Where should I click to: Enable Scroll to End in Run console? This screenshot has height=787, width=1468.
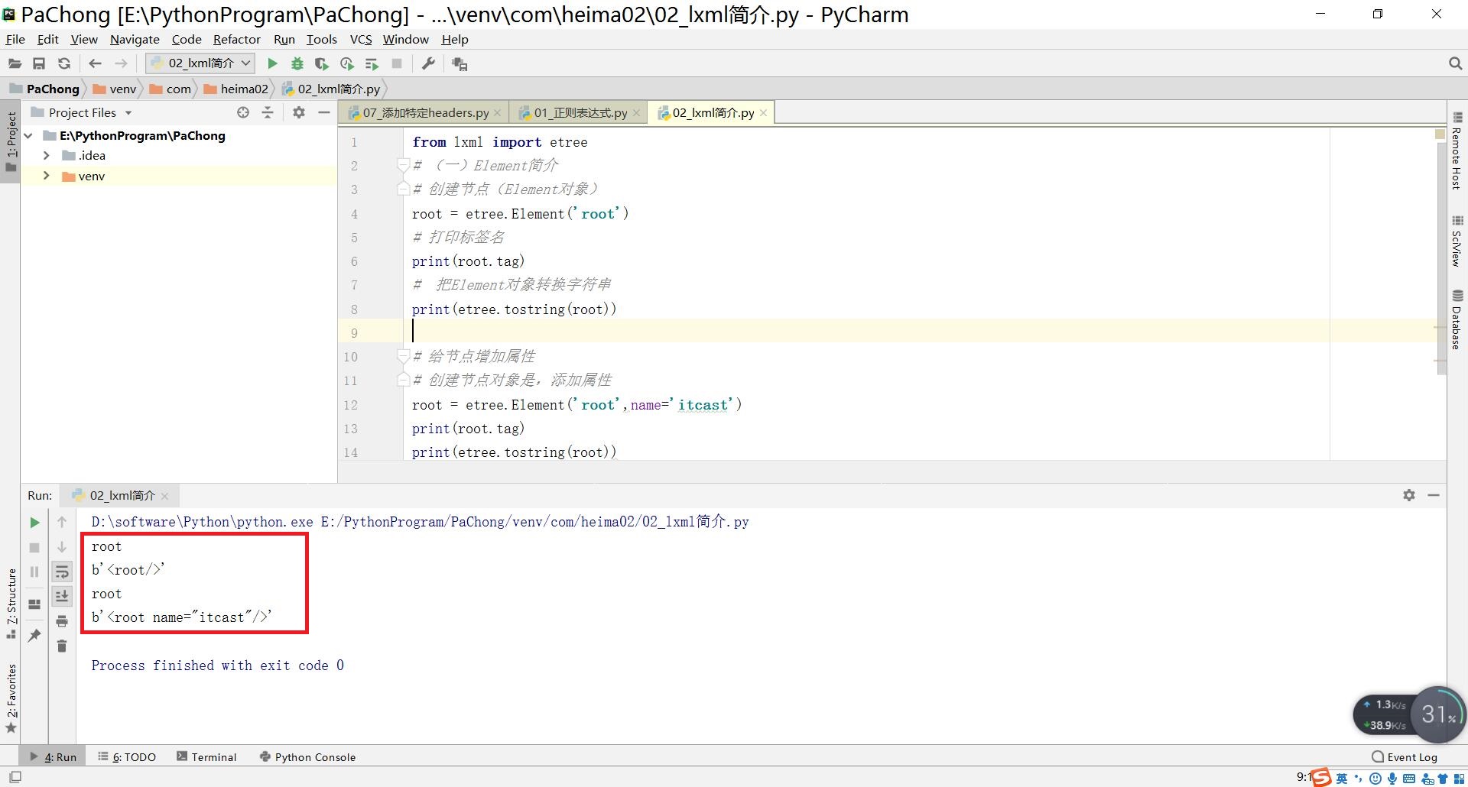pyautogui.click(x=62, y=596)
